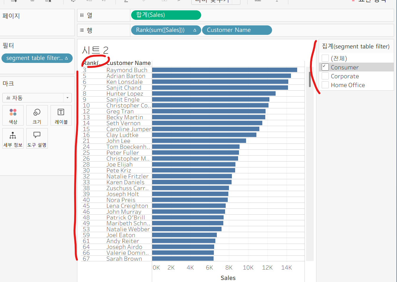Click delta icon on Rank(sum([Sales])) pill
Image resolution: width=397 pixels, height=282 pixels.
click(x=195, y=30)
